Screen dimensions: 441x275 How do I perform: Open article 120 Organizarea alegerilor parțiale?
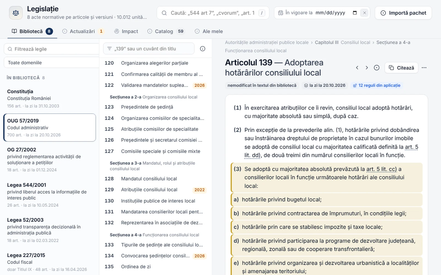click(155, 63)
